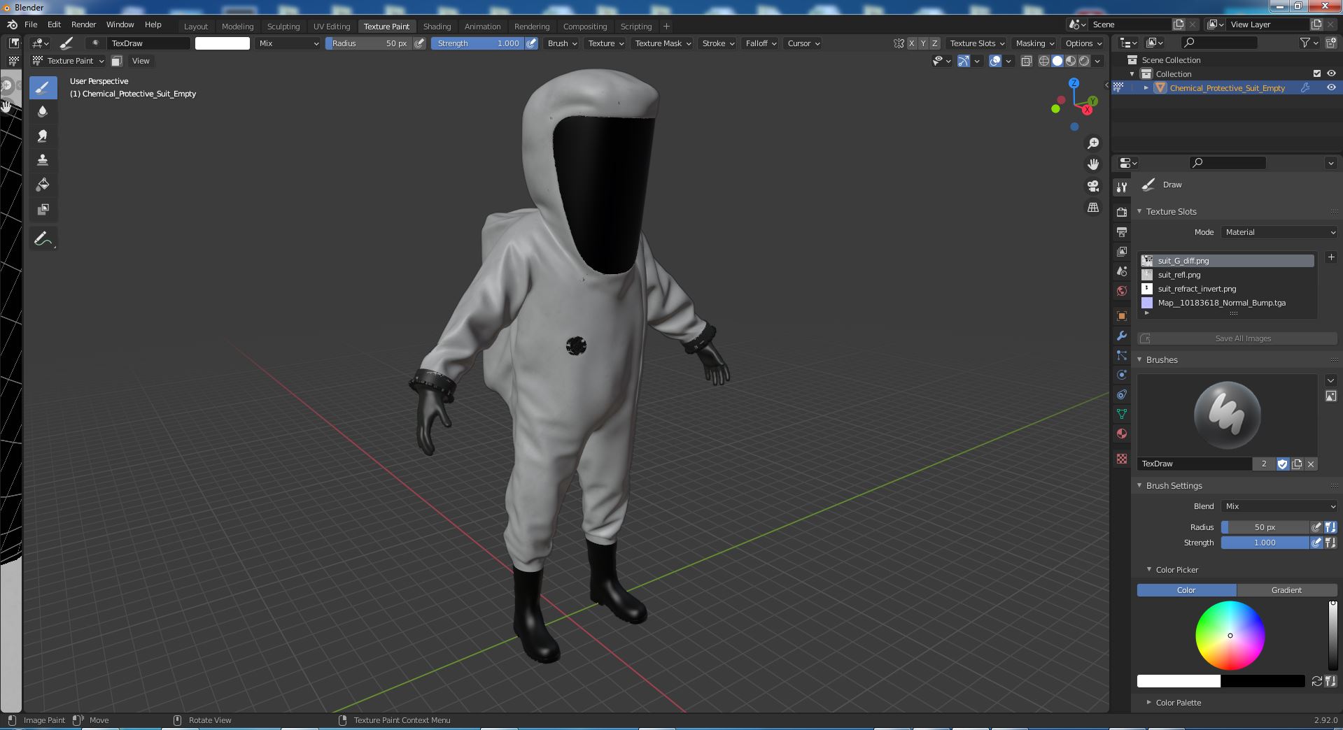Open Texture properties tab
Image resolution: width=1343 pixels, height=730 pixels.
coord(1122,459)
